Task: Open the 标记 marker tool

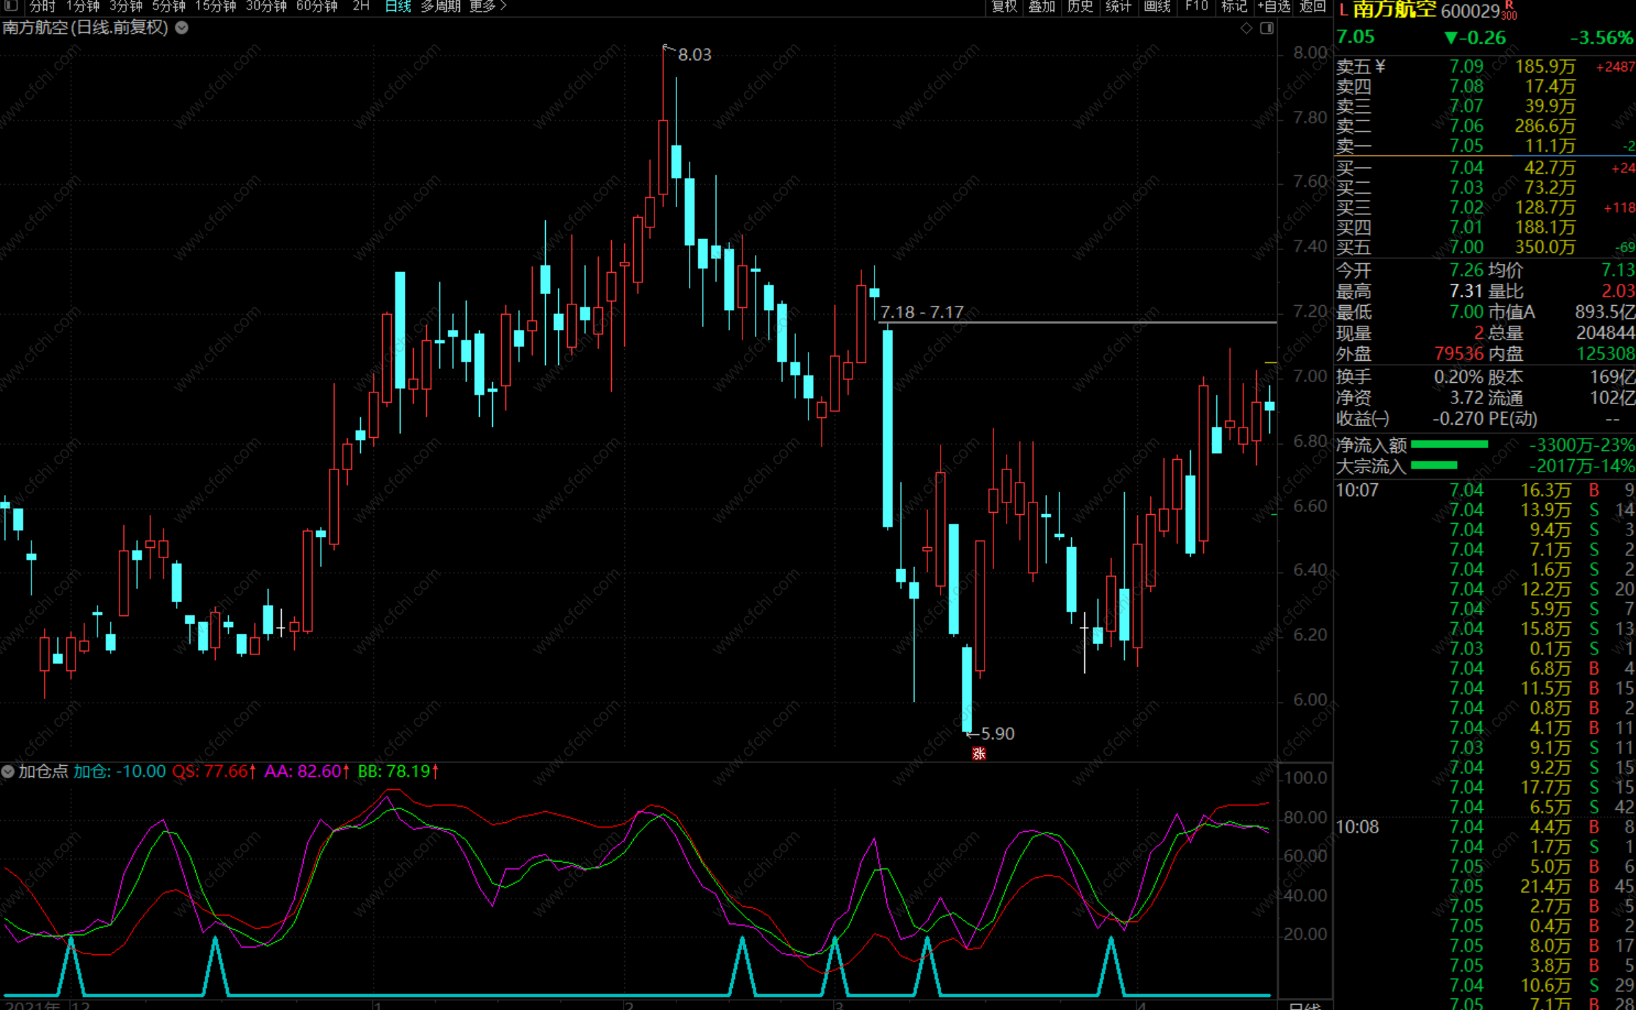Action: click(1234, 6)
